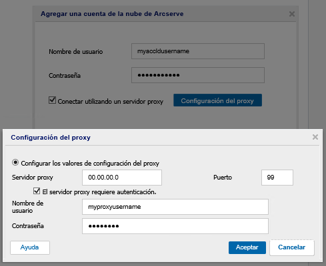This screenshot has width=326, height=266.
Task: Close the Agregar una cuenta dialog
Action: tap(292, 14)
